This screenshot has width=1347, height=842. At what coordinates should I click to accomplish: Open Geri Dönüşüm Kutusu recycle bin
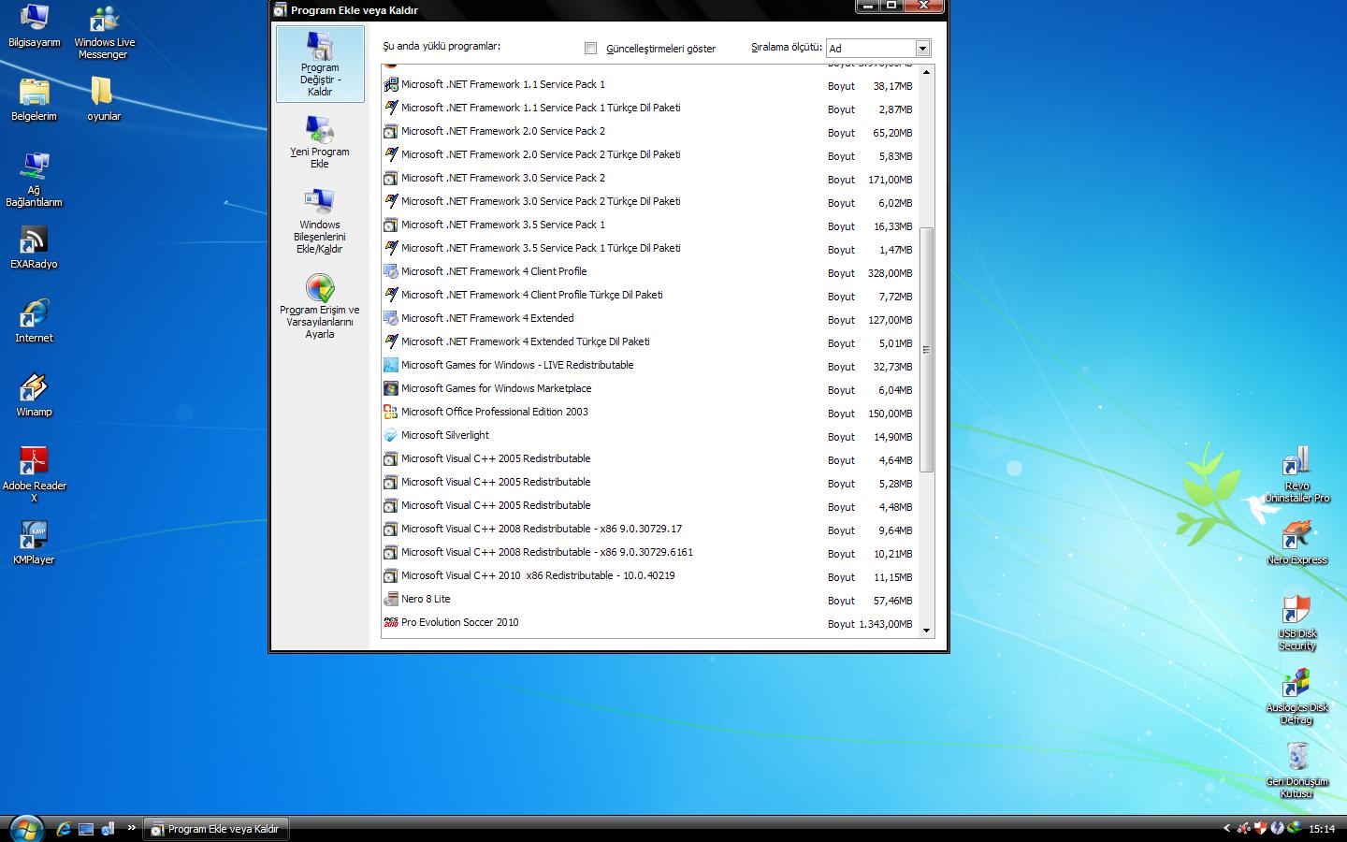pyautogui.click(x=1296, y=771)
